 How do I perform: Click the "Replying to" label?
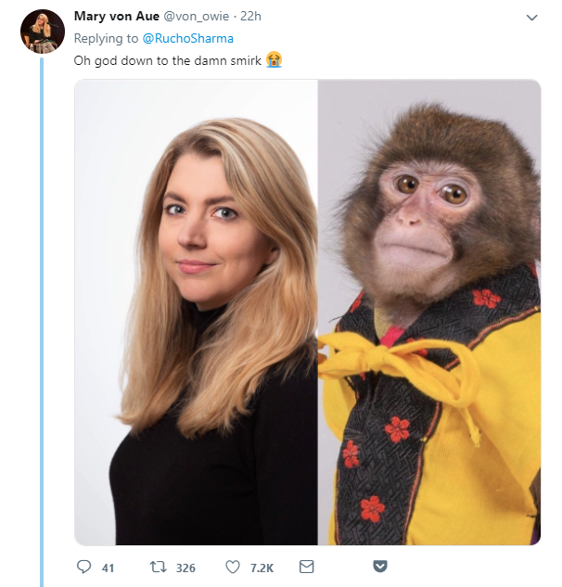[106, 38]
